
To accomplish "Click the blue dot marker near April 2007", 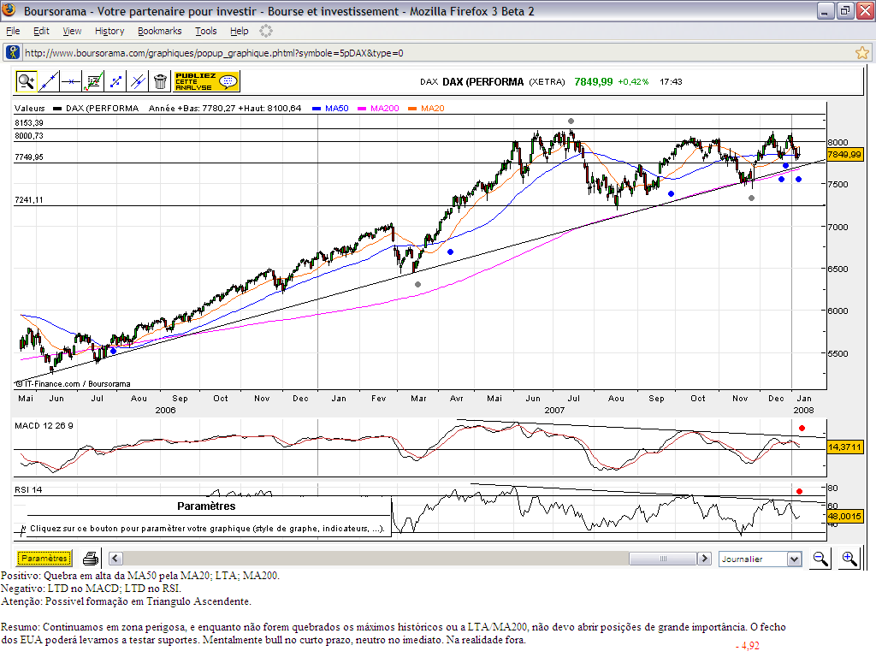I will (x=450, y=252).
